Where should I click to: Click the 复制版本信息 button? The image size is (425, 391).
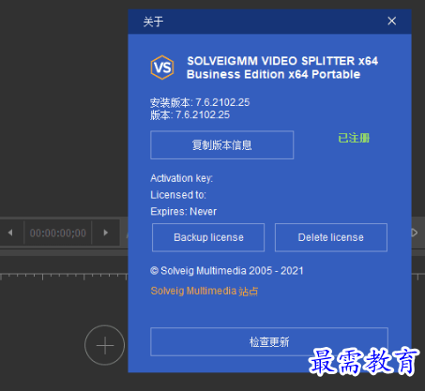pyautogui.click(x=221, y=145)
